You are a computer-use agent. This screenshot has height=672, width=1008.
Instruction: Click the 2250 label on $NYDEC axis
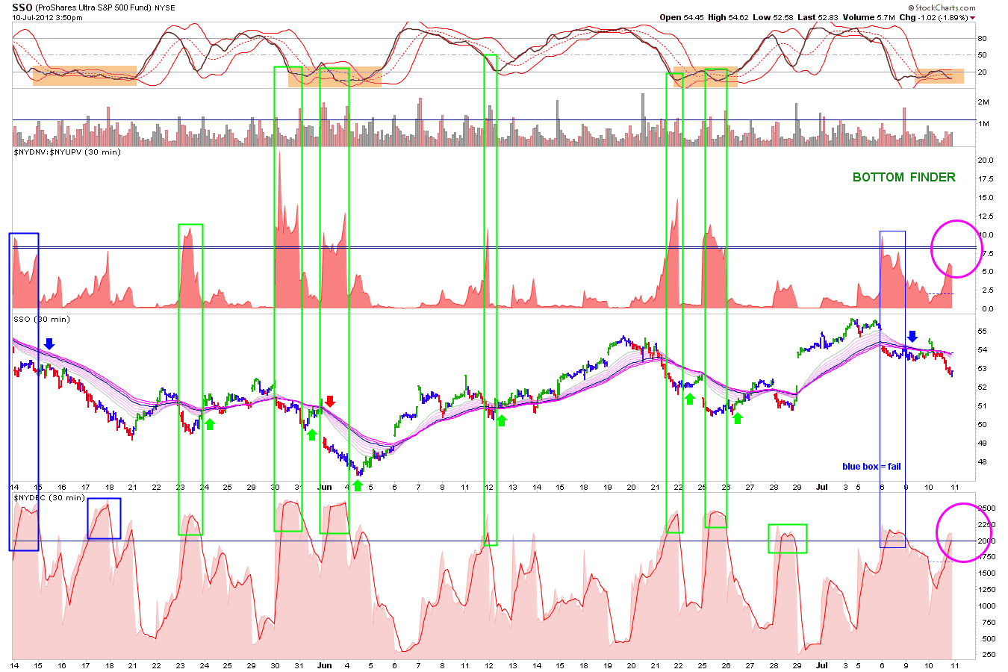tap(986, 525)
